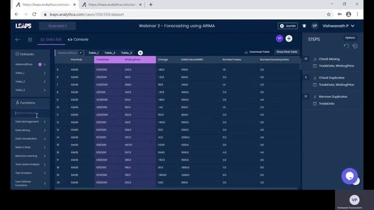
Task: Click the function icon beside Check Missing step
Action: (x=315, y=59)
